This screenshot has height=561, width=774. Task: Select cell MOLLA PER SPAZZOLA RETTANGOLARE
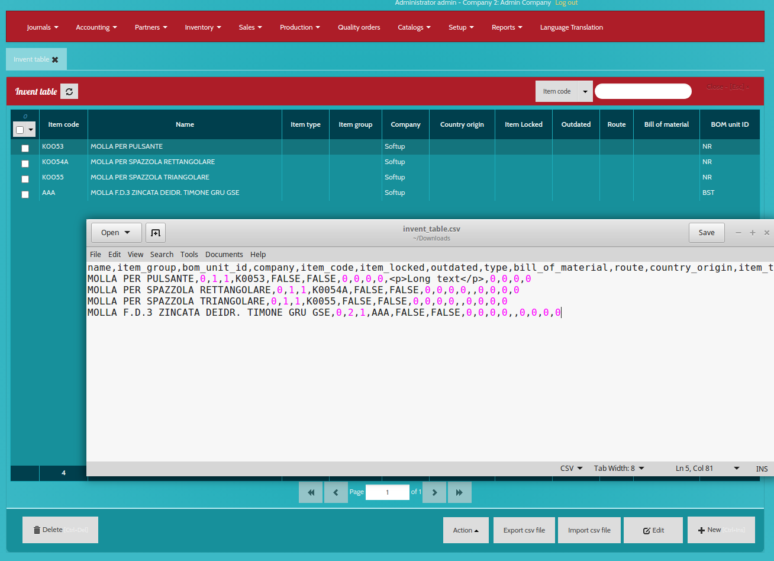click(185, 162)
